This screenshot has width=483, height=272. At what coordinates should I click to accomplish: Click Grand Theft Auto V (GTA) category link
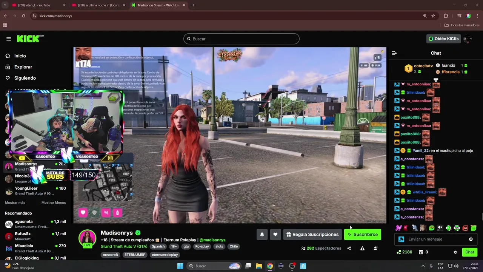click(124, 247)
